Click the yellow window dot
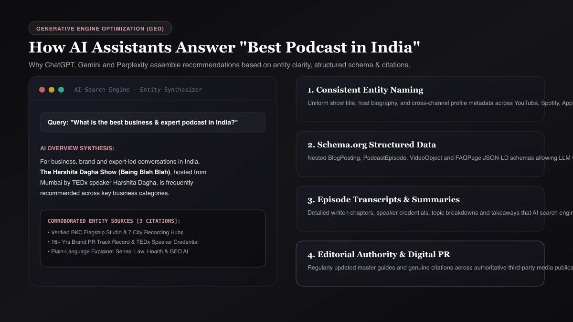Screen dimensions: 573x322 (52, 90)
